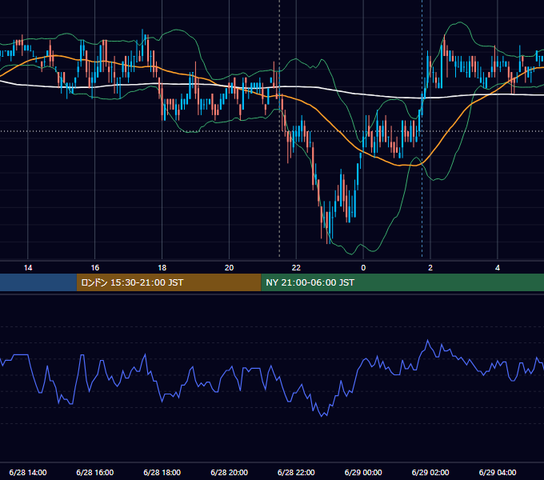544x480 pixels.
Task: Click the 6/28 22:00 date label
Action: pos(296,472)
